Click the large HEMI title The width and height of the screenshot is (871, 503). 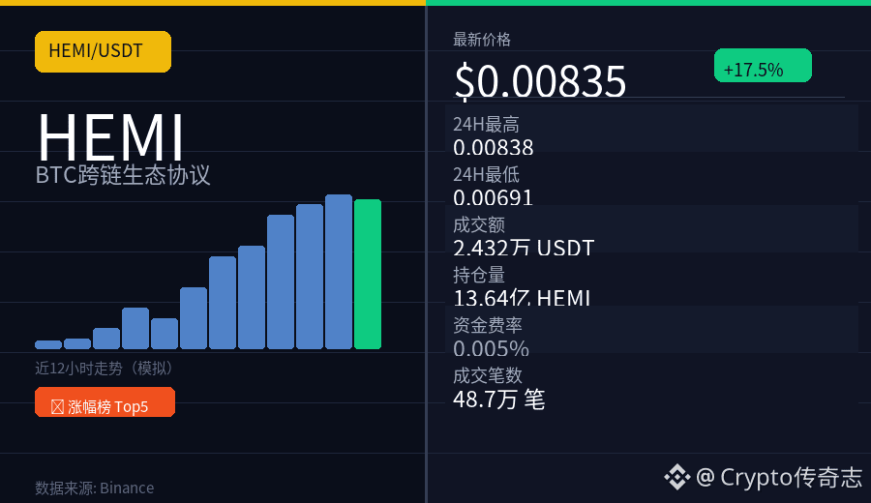(x=110, y=137)
